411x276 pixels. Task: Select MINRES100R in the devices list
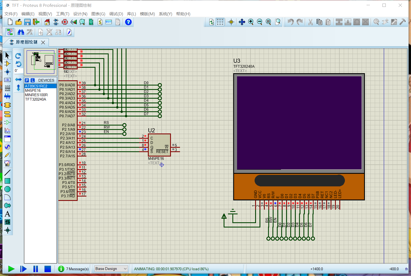pos(41,95)
